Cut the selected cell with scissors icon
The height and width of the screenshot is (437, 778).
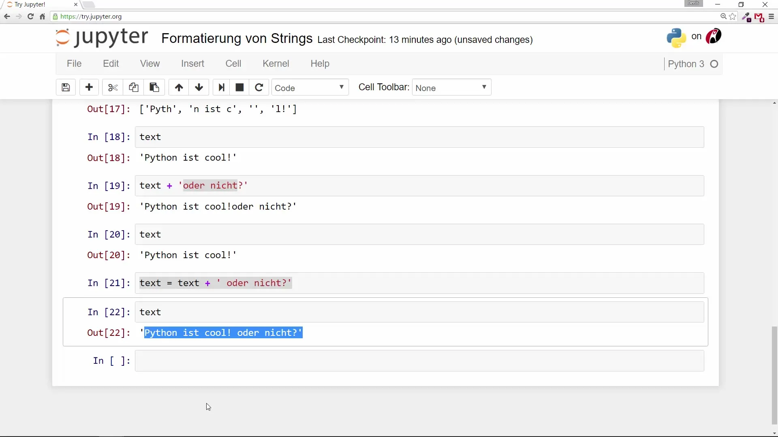(113, 87)
